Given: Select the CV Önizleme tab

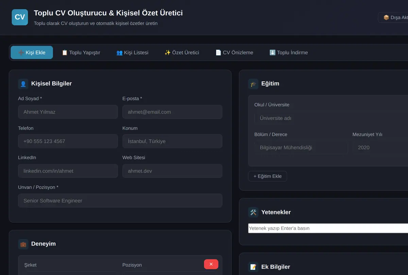Looking at the screenshot, I should coord(234,53).
